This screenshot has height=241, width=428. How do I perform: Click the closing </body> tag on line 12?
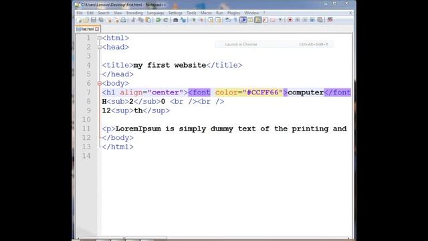click(x=118, y=138)
